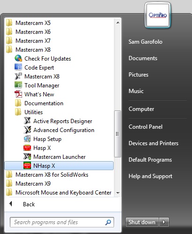Viewport: 192px width, 234px height.
Task: Click the Check For Updates globe icon
Action: tap(18, 58)
